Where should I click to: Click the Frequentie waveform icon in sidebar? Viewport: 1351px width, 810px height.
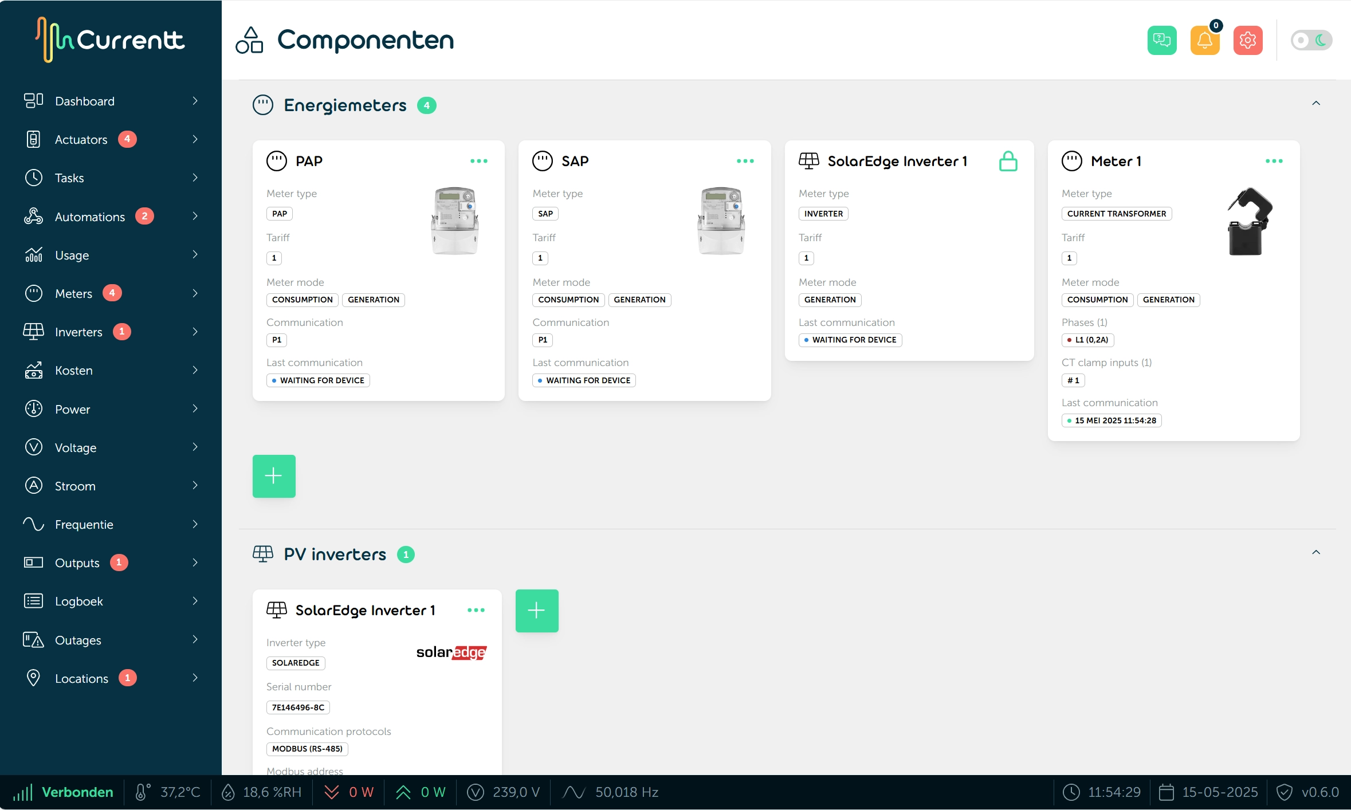click(x=33, y=524)
